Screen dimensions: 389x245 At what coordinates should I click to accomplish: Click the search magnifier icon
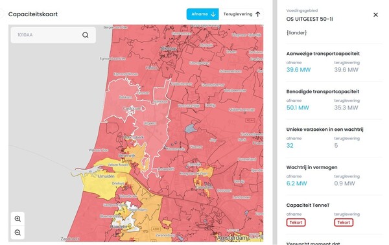coord(86,35)
